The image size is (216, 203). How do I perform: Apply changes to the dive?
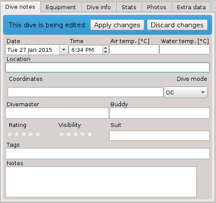click(117, 25)
